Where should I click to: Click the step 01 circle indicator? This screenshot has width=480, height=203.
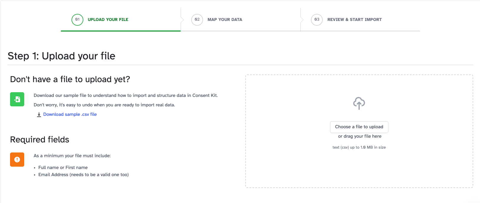77,20
